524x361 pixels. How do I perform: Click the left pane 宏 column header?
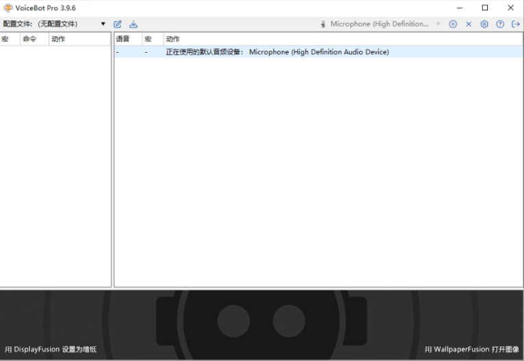10,39
